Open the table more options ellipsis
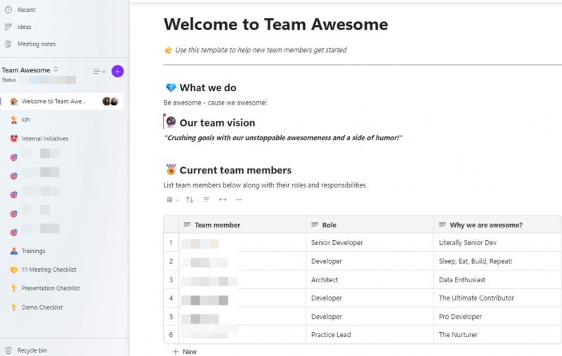This screenshot has height=356, width=562. click(239, 200)
